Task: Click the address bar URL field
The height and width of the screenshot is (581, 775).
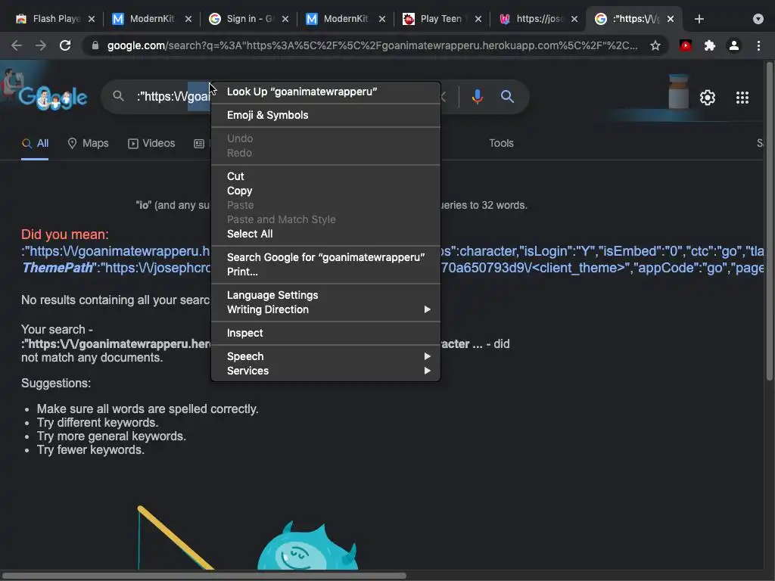Action: [372, 45]
